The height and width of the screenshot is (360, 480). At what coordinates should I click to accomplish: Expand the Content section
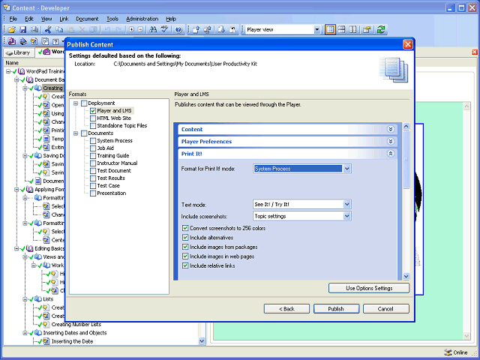pos(391,129)
